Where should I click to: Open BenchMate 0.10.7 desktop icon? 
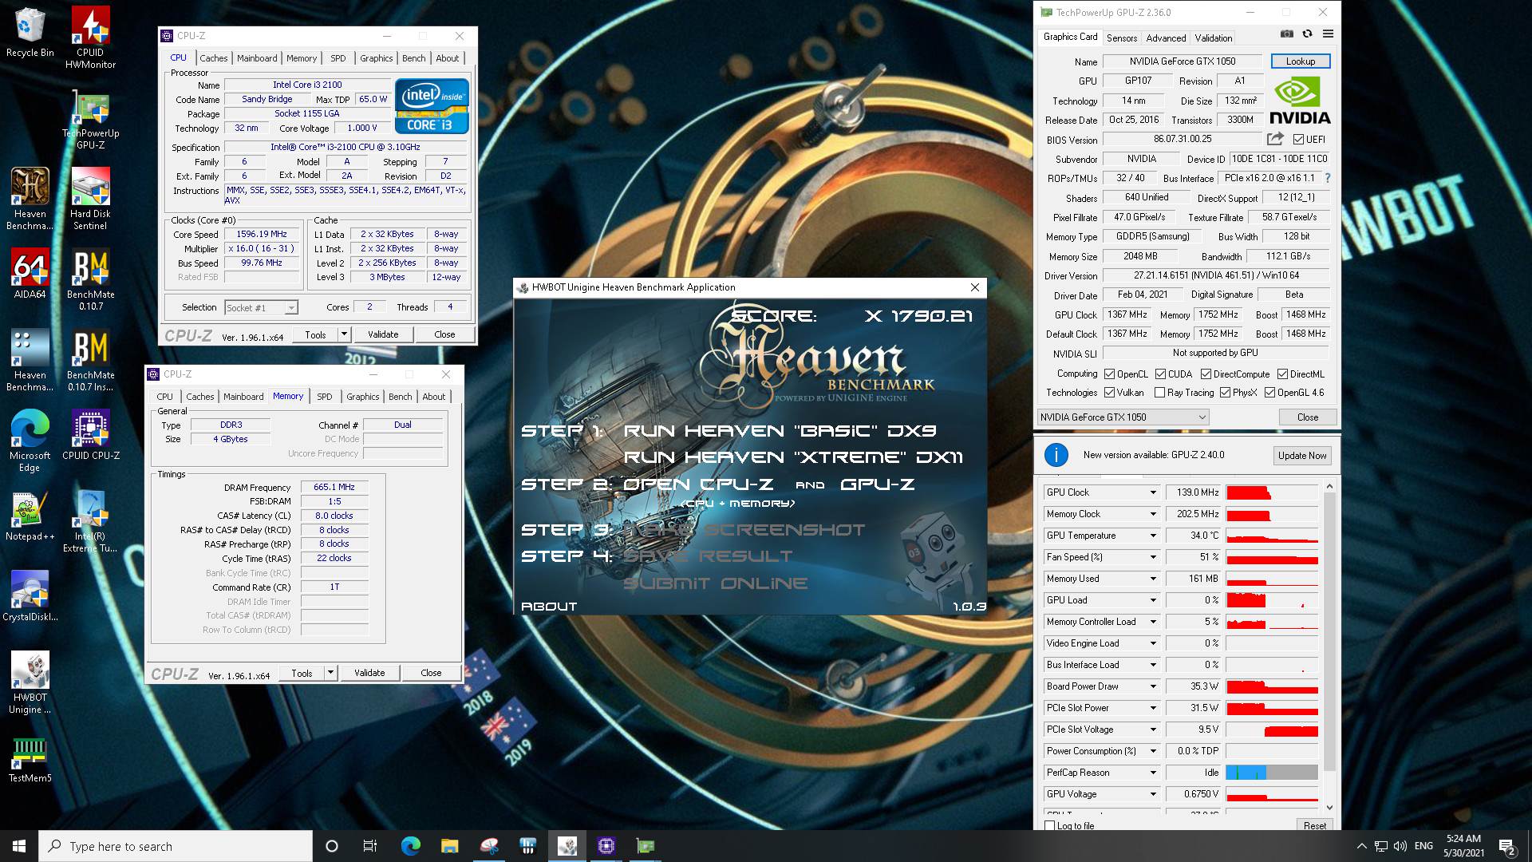point(90,280)
